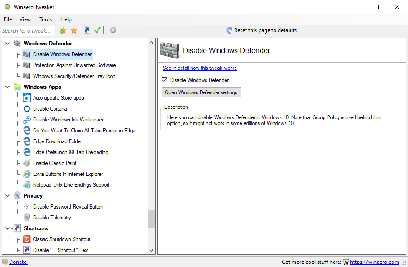This screenshot has width=408, height=267.
Task: Select Classic Shutdown Shortcut tweak
Action: point(62,239)
